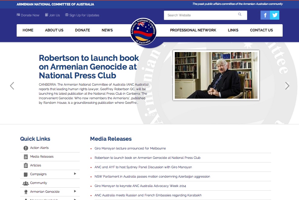299x200 pixels.
Task: Open the Professional Network menu item
Action: click(193, 30)
